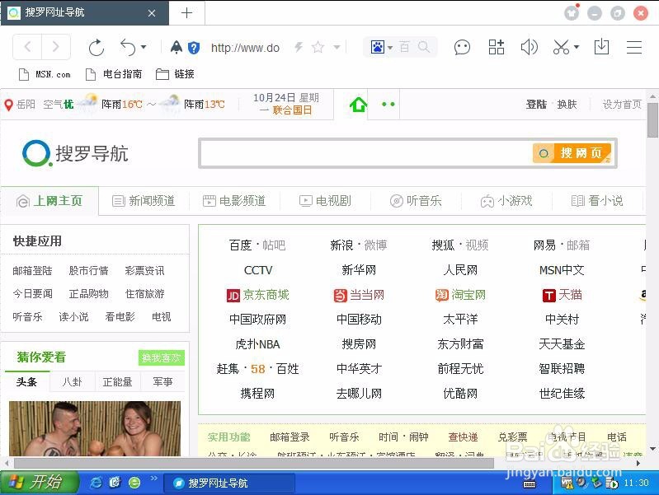Click the 岳阳 location pin icon
Image resolution: width=659 pixels, height=495 pixels.
8,105
